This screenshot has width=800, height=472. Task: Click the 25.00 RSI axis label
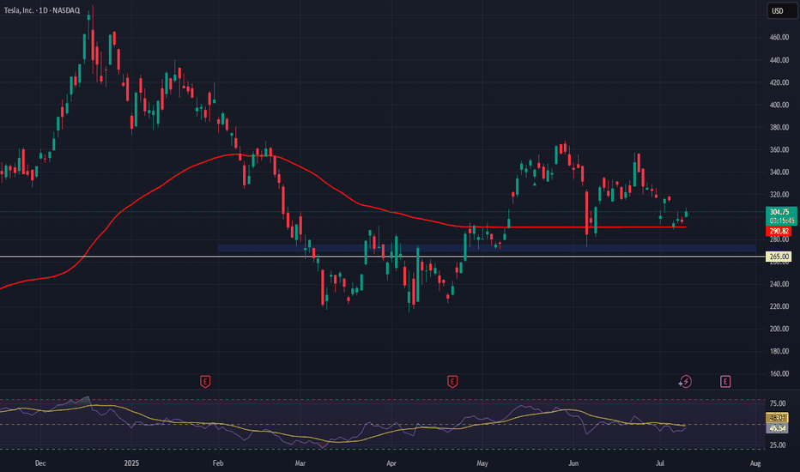(x=778, y=445)
